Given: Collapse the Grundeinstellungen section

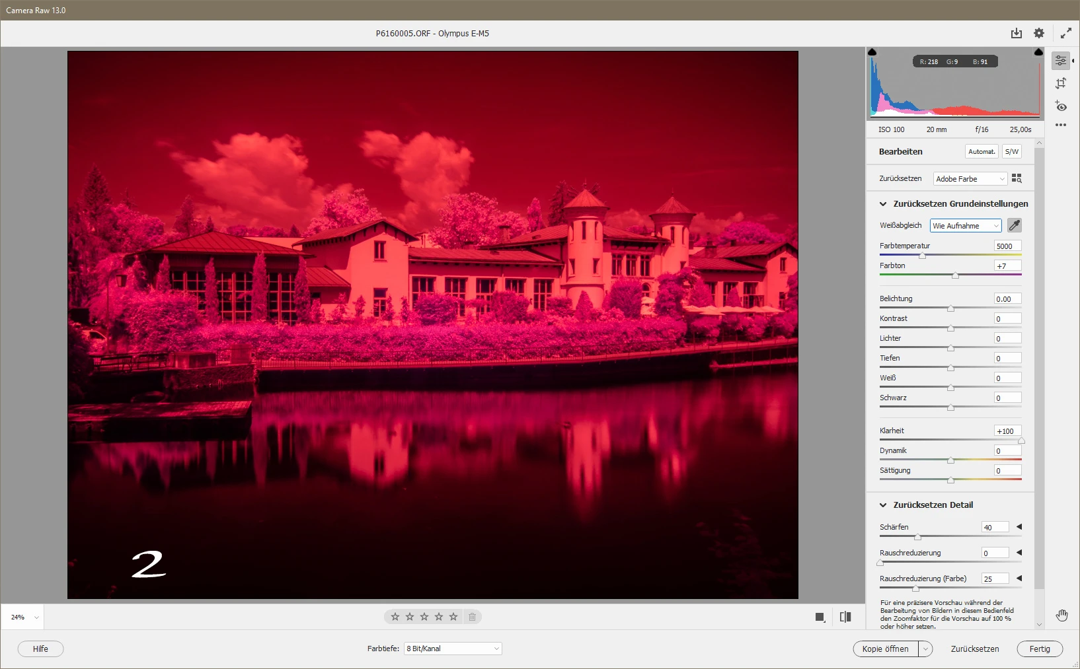Looking at the screenshot, I should point(883,204).
